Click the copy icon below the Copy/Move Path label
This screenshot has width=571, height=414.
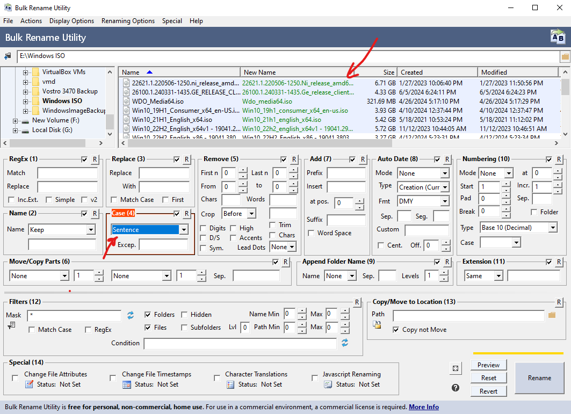[377, 324]
